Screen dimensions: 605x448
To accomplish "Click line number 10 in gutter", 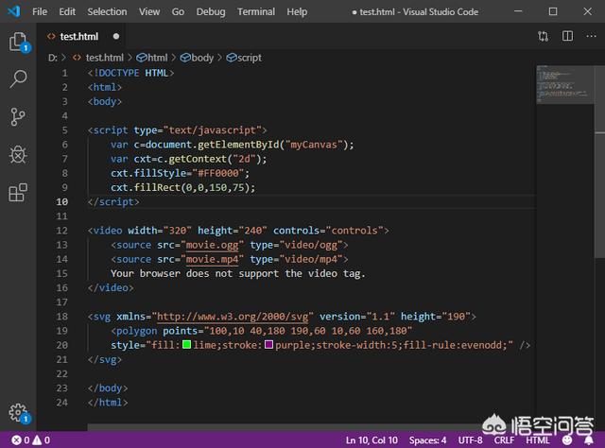I will (61, 202).
